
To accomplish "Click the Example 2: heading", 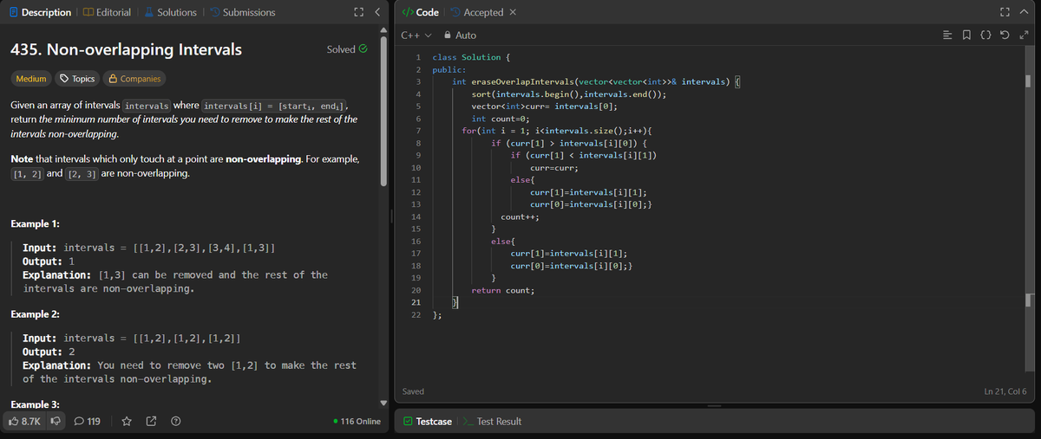I will pos(35,313).
